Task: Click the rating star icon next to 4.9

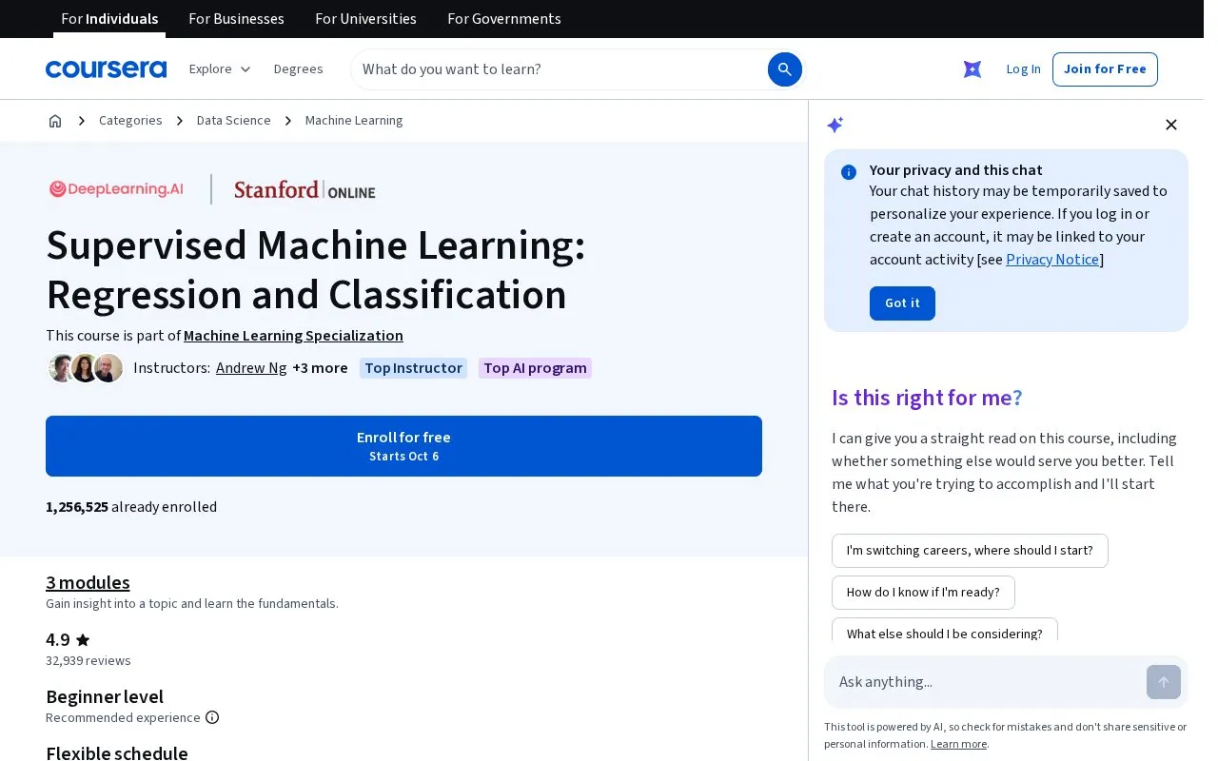Action: pos(83,640)
